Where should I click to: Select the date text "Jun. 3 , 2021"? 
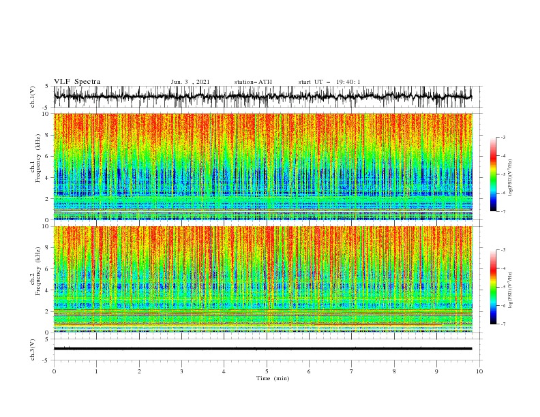[x=190, y=82]
